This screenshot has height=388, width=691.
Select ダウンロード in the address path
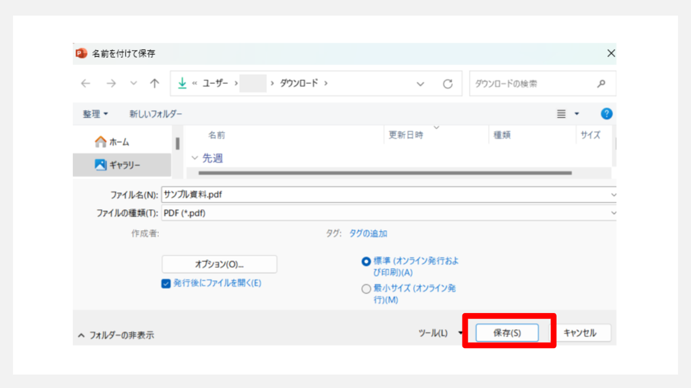point(299,84)
